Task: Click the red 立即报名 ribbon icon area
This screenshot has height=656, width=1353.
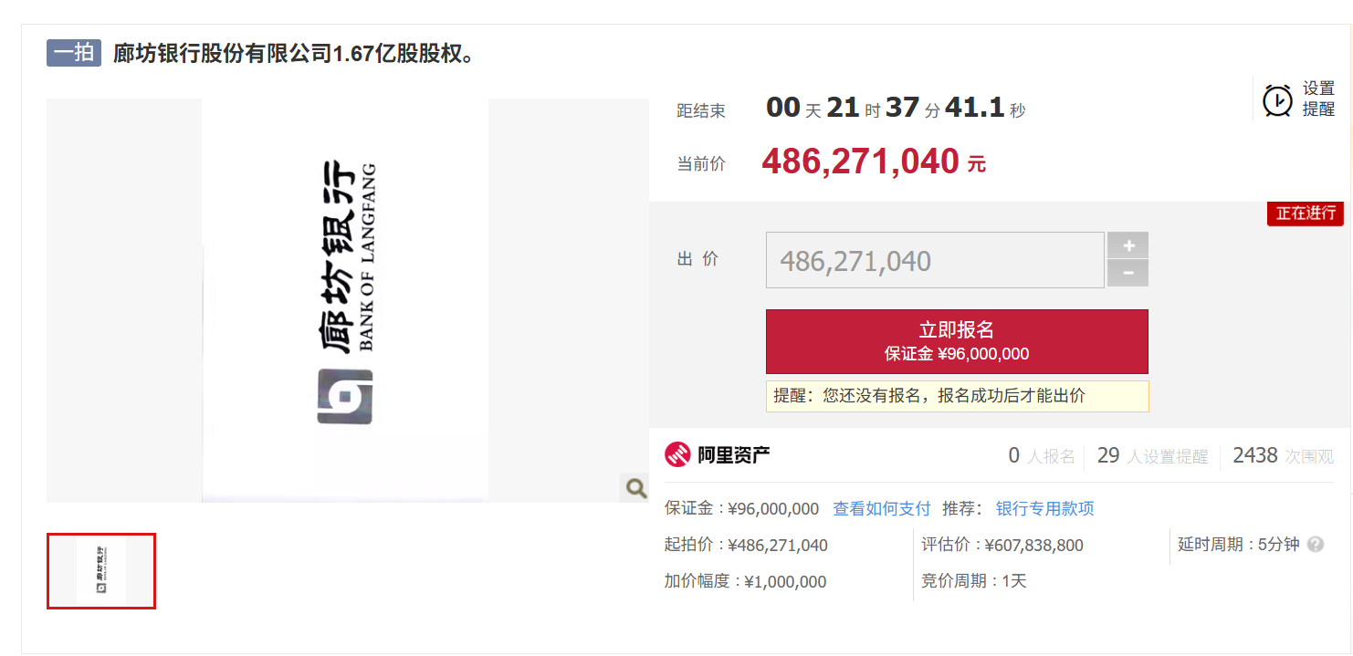Action: point(957,341)
